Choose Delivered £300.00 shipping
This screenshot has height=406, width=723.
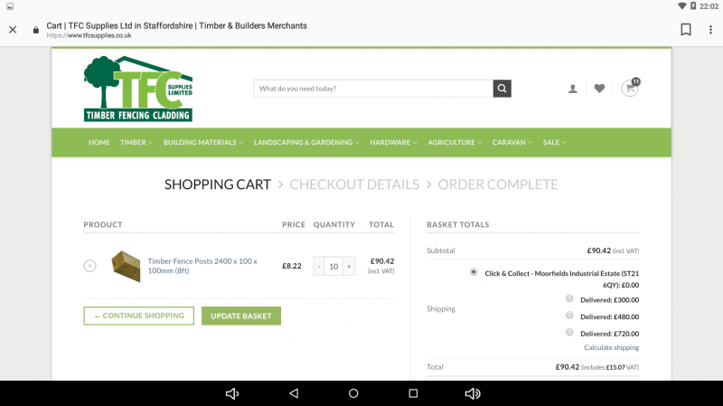pyautogui.click(x=568, y=298)
